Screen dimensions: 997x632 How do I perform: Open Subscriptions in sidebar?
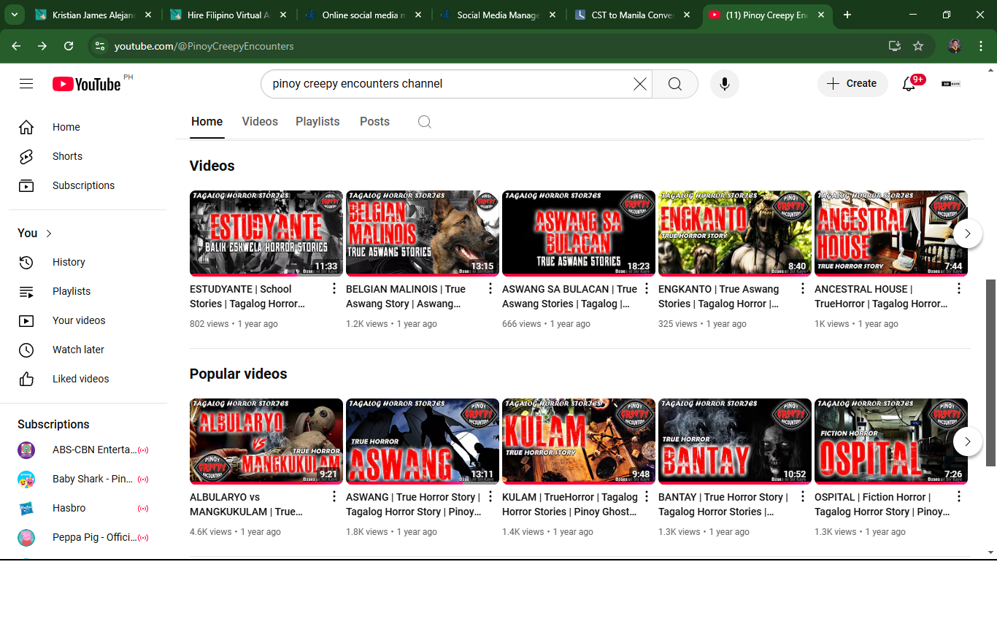88,185
